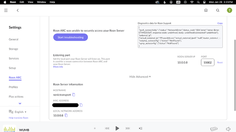Click the flame icon in menu bar
This screenshot has height=132, width=236.
tap(165, 2)
